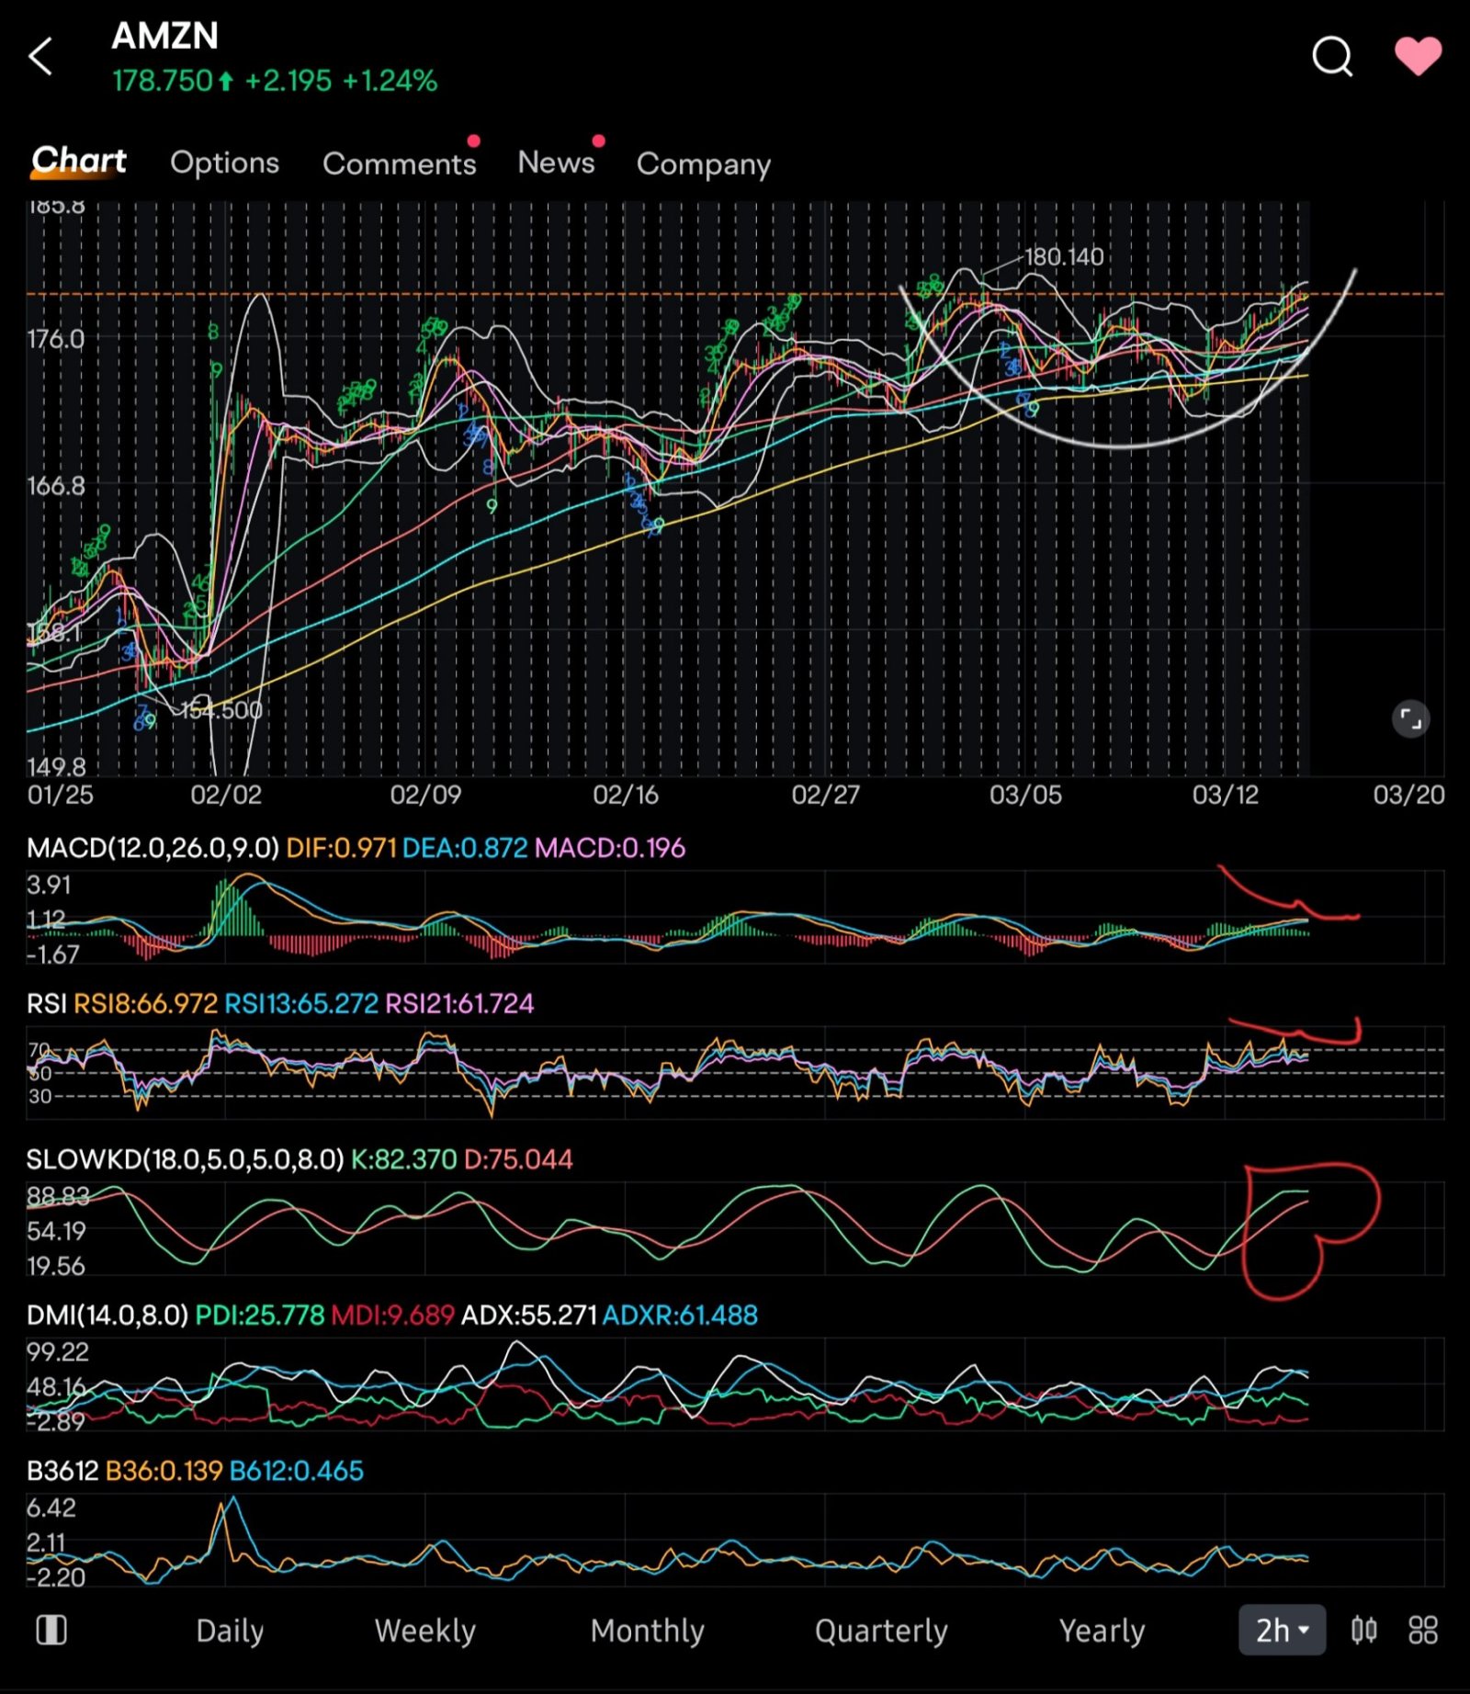Toggle the pink heart favorite icon
The height and width of the screenshot is (1694, 1470).
click(x=1418, y=56)
